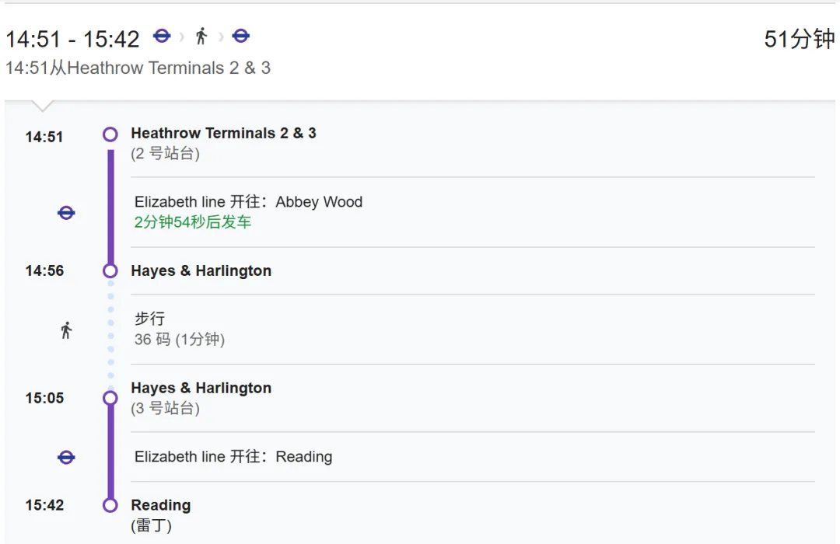
Task: Click the 14:51从Heathrow Terminals 2 & 3 subtitle
Action: tap(138, 68)
